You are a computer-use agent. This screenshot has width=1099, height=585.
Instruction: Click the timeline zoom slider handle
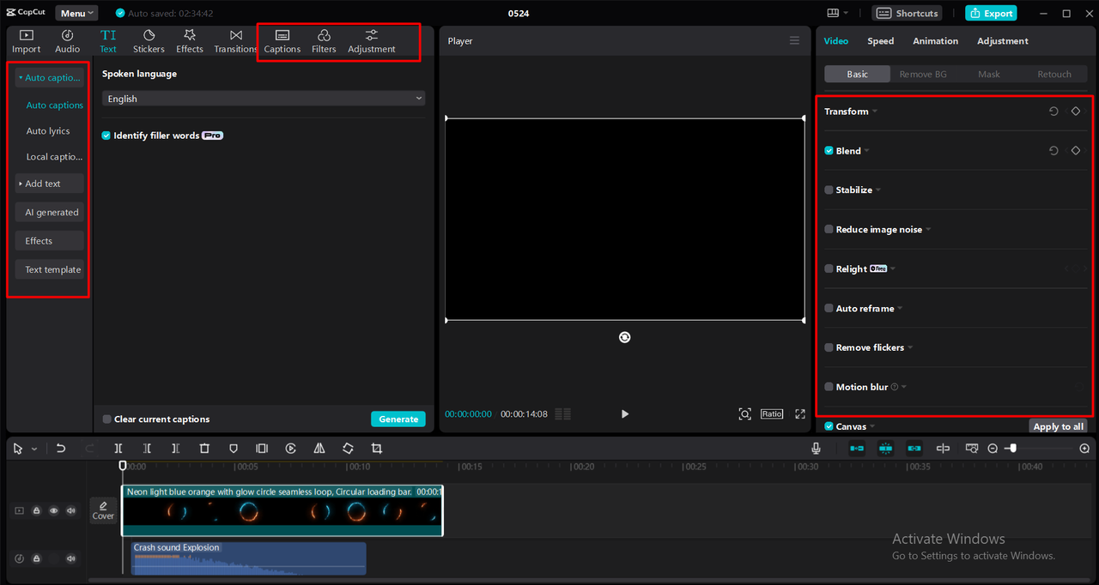(1013, 449)
